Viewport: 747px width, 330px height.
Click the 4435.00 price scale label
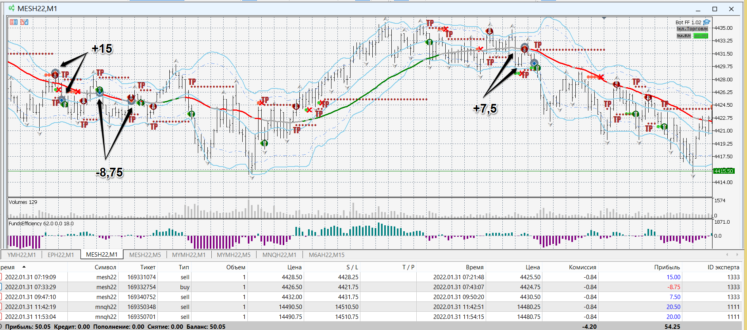[723, 28]
